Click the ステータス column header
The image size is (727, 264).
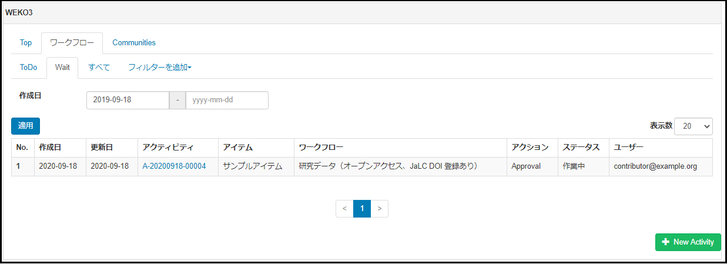(581, 148)
